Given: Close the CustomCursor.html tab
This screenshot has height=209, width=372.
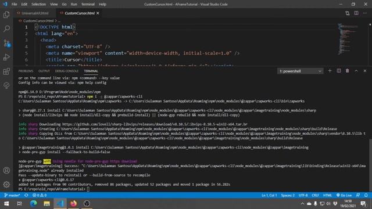Looking at the screenshot, I should tap(98, 13).
